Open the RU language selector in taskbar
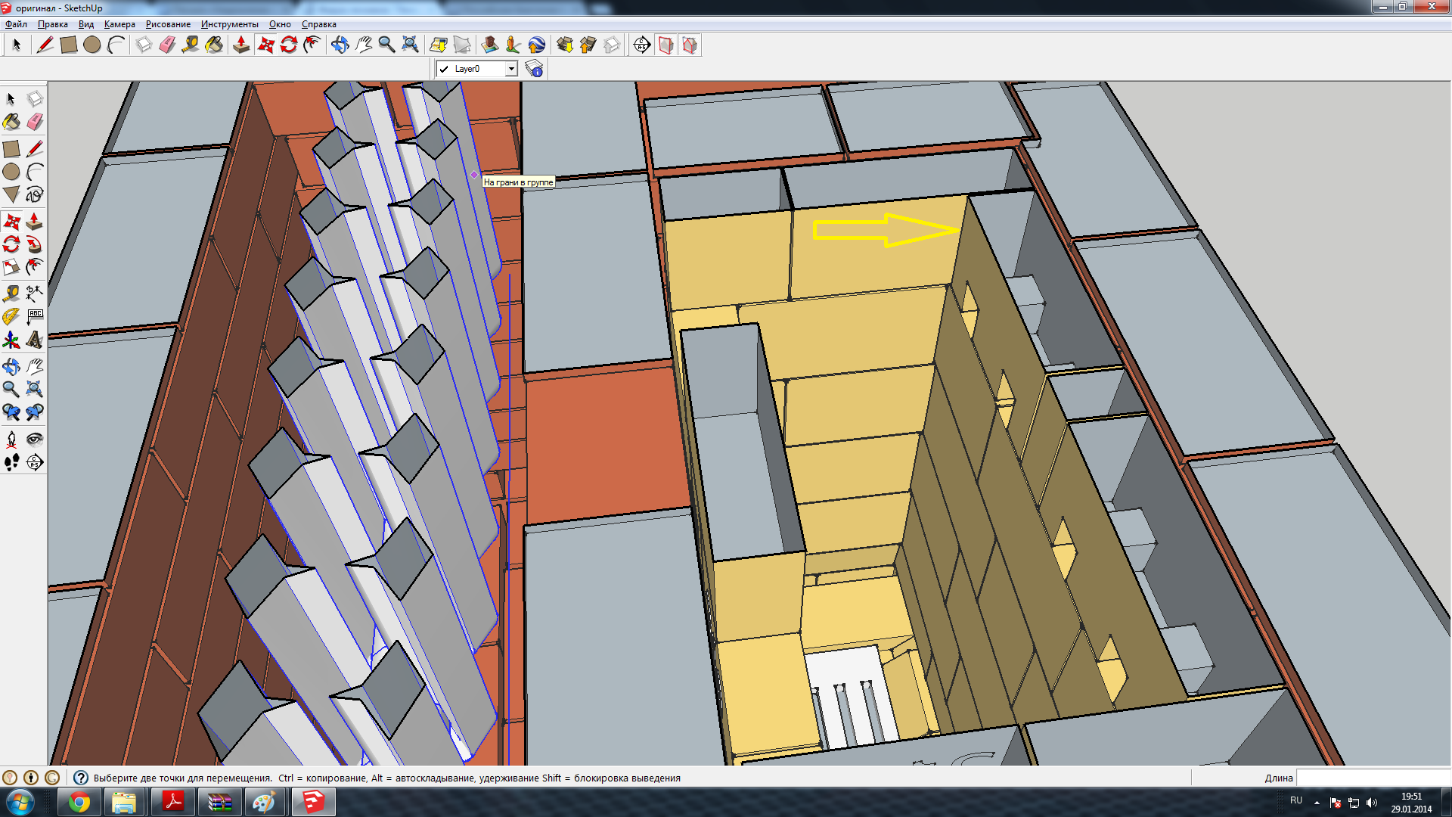The height and width of the screenshot is (817, 1452). (x=1296, y=800)
